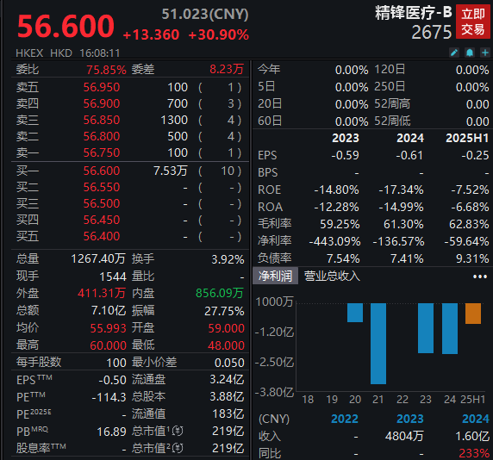Click the pencil edit icon

(454, 53)
